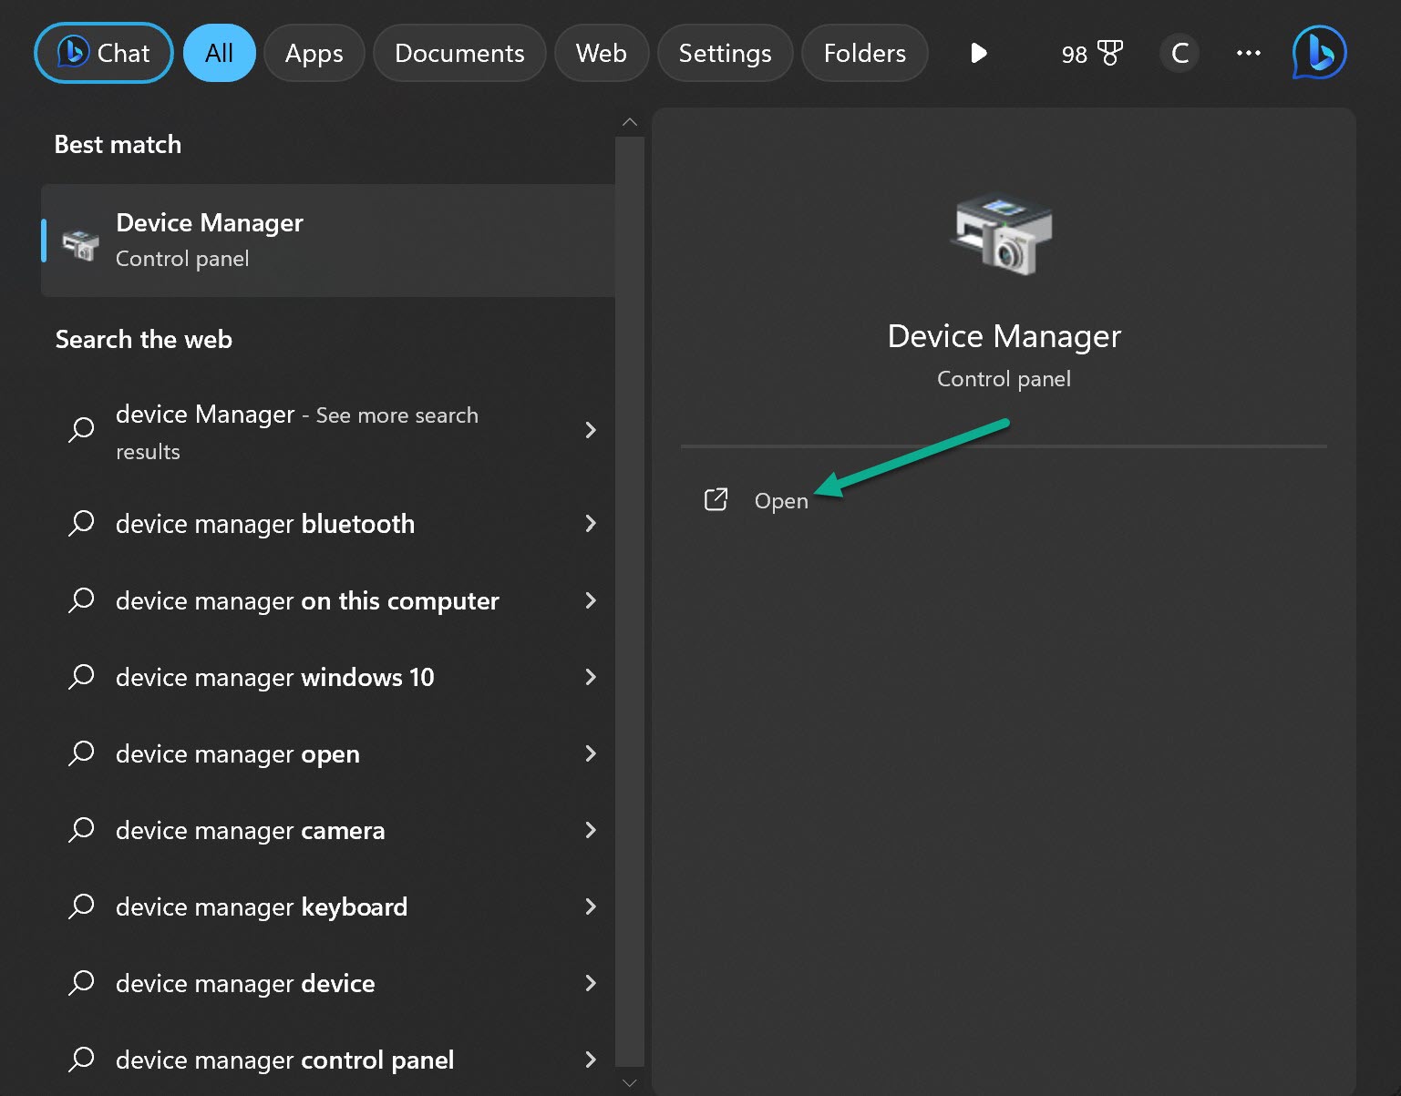The height and width of the screenshot is (1096, 1401).
Task: Click the Bing Chat icon at top right
Action: click(x=1318, y=53)
